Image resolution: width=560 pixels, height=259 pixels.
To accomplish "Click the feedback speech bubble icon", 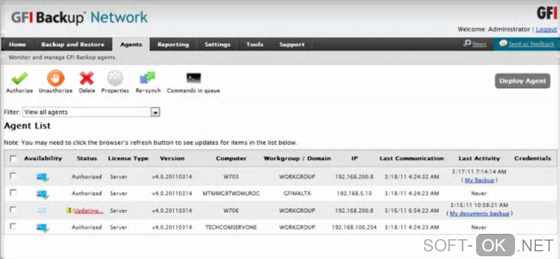I will (x=503, y=43).
